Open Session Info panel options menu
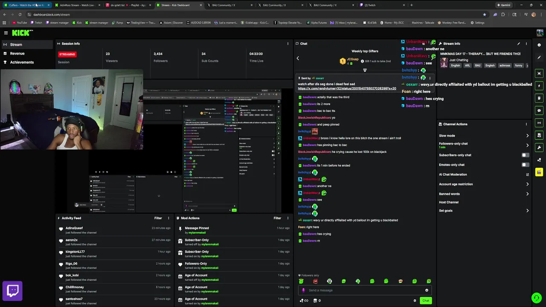 click(288, 43)
